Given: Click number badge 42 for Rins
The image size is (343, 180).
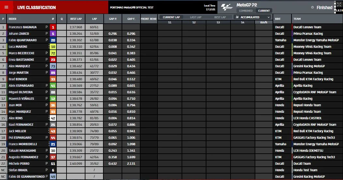Looking at the screenshot, I should [53, 118].
